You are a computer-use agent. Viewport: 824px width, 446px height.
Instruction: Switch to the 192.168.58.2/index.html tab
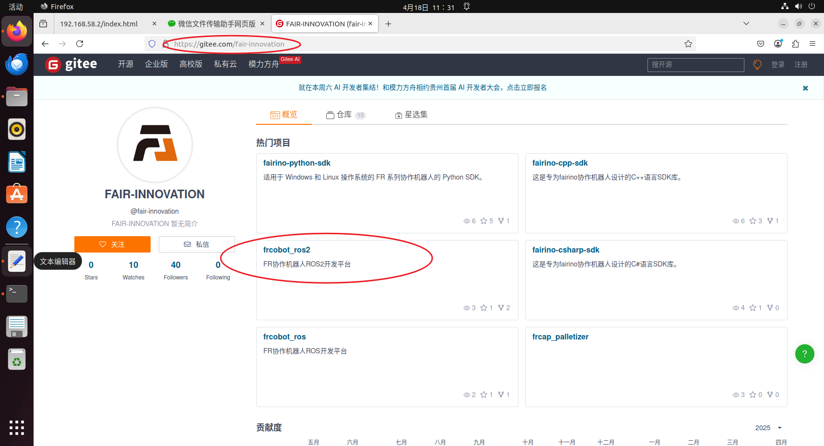99,24
